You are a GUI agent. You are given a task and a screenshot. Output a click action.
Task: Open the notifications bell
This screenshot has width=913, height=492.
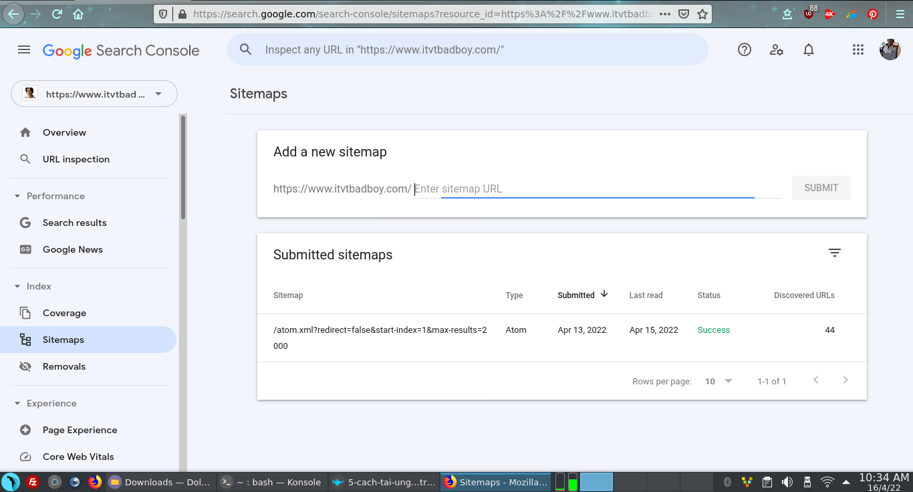click(x=809, y=49)
